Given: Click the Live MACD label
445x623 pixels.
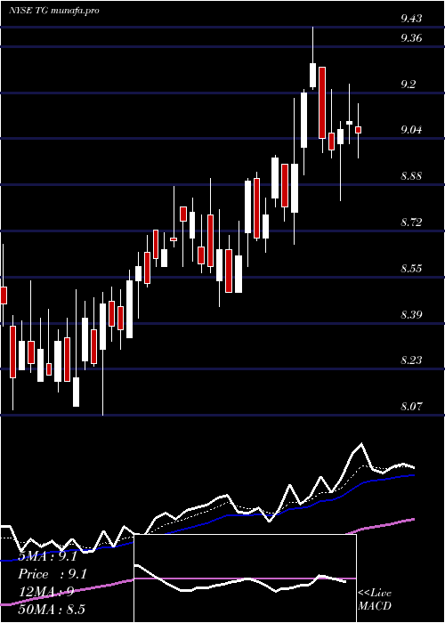Looking at the screenshot, I should 375,600.
